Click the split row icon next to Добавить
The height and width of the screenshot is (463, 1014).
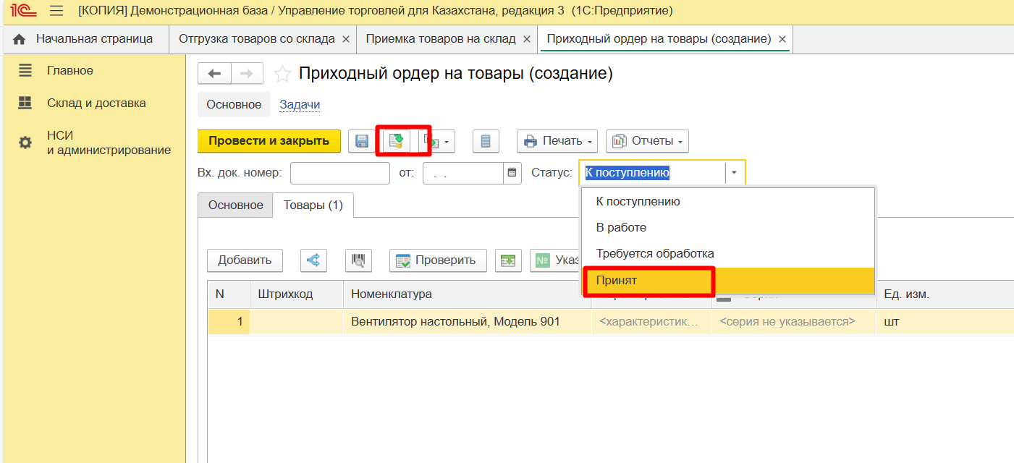[313, 260]
